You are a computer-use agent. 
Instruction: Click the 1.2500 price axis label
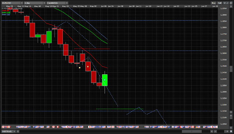coord(223,66)
